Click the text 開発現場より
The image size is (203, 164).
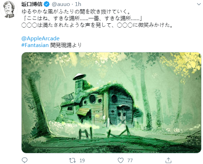coord(66,45)
